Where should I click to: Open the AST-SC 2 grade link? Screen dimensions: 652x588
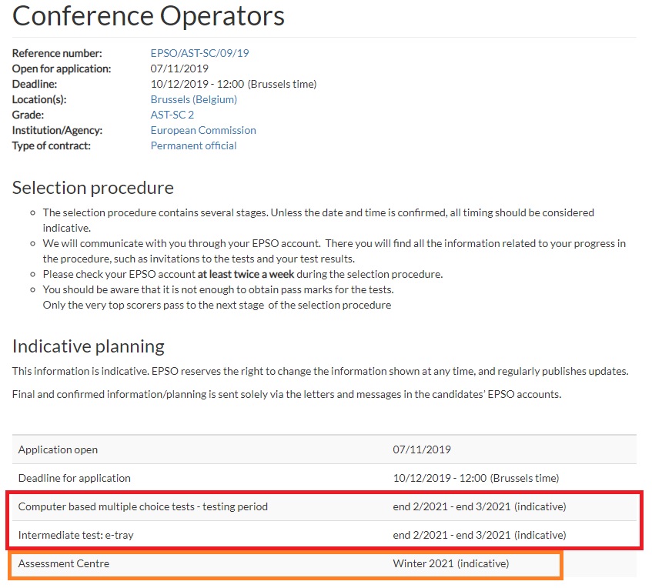pos(172,115)
